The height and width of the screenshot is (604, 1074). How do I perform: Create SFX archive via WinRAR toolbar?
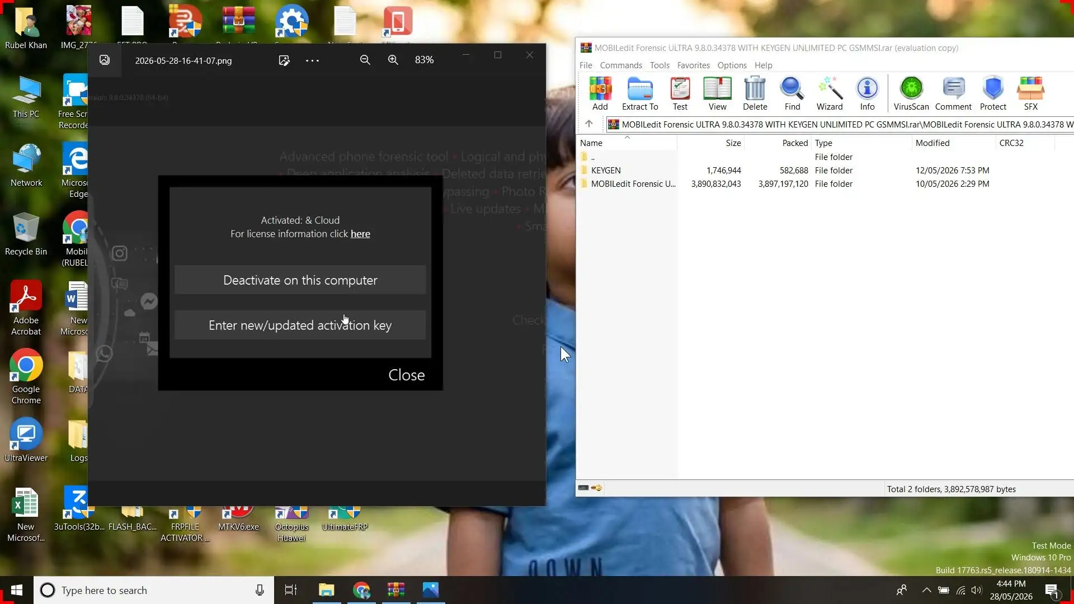[x=1031, y=93]
